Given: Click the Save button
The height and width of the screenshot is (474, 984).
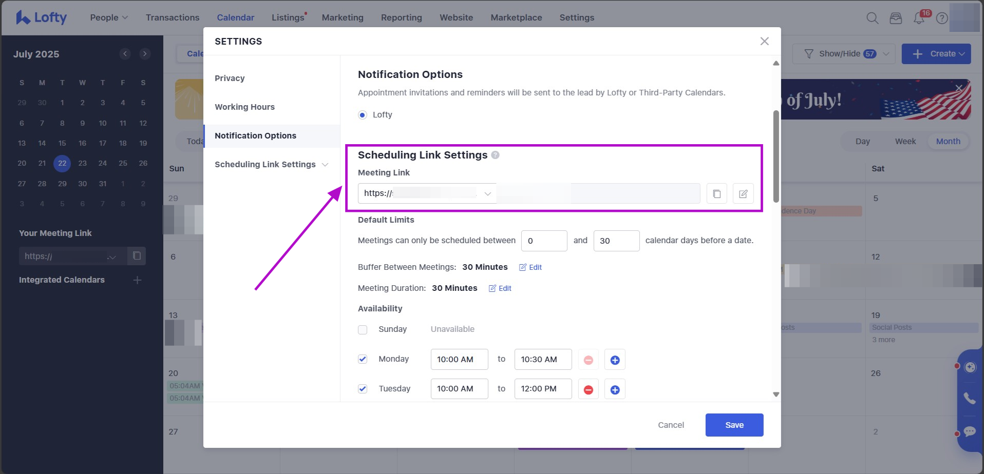Looking at the screenshot, I should (x=734, y=425).
